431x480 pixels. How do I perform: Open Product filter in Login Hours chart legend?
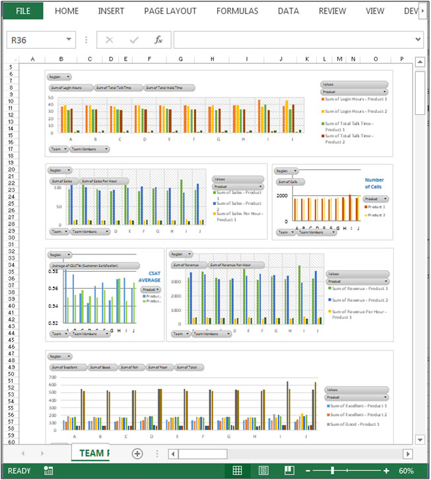coord(354,92)
